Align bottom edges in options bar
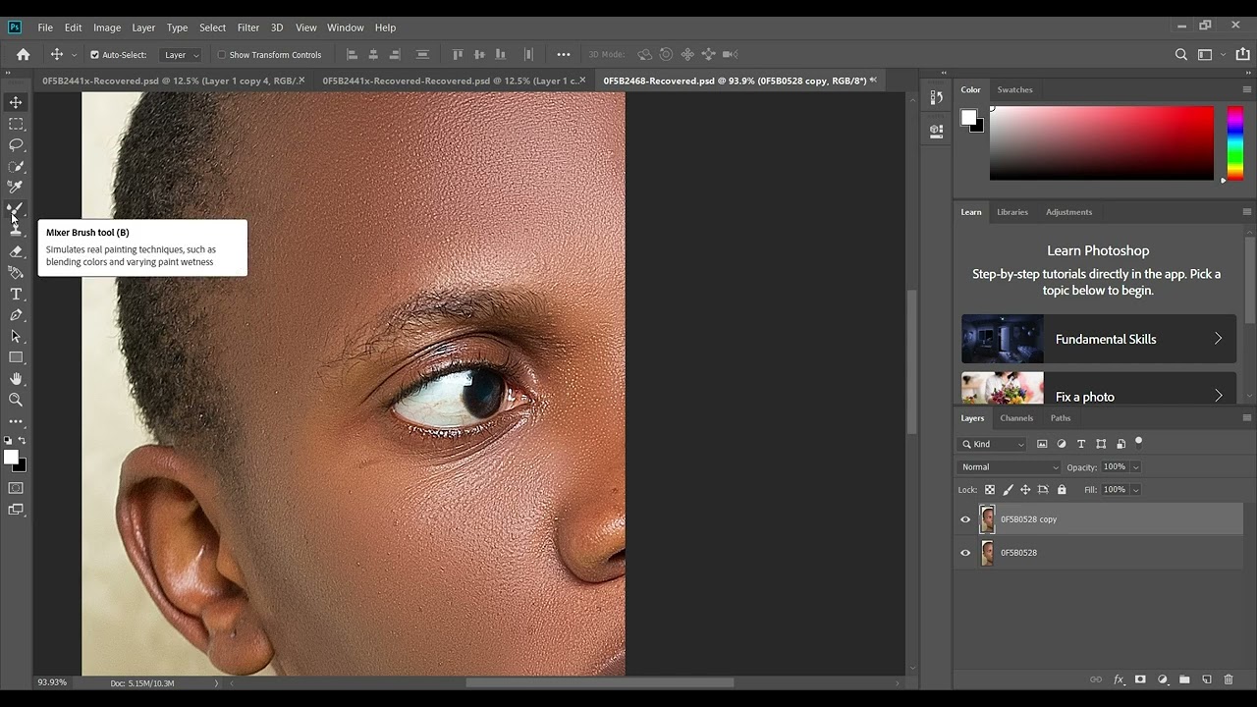1257x707 pixels. [503, 55]
